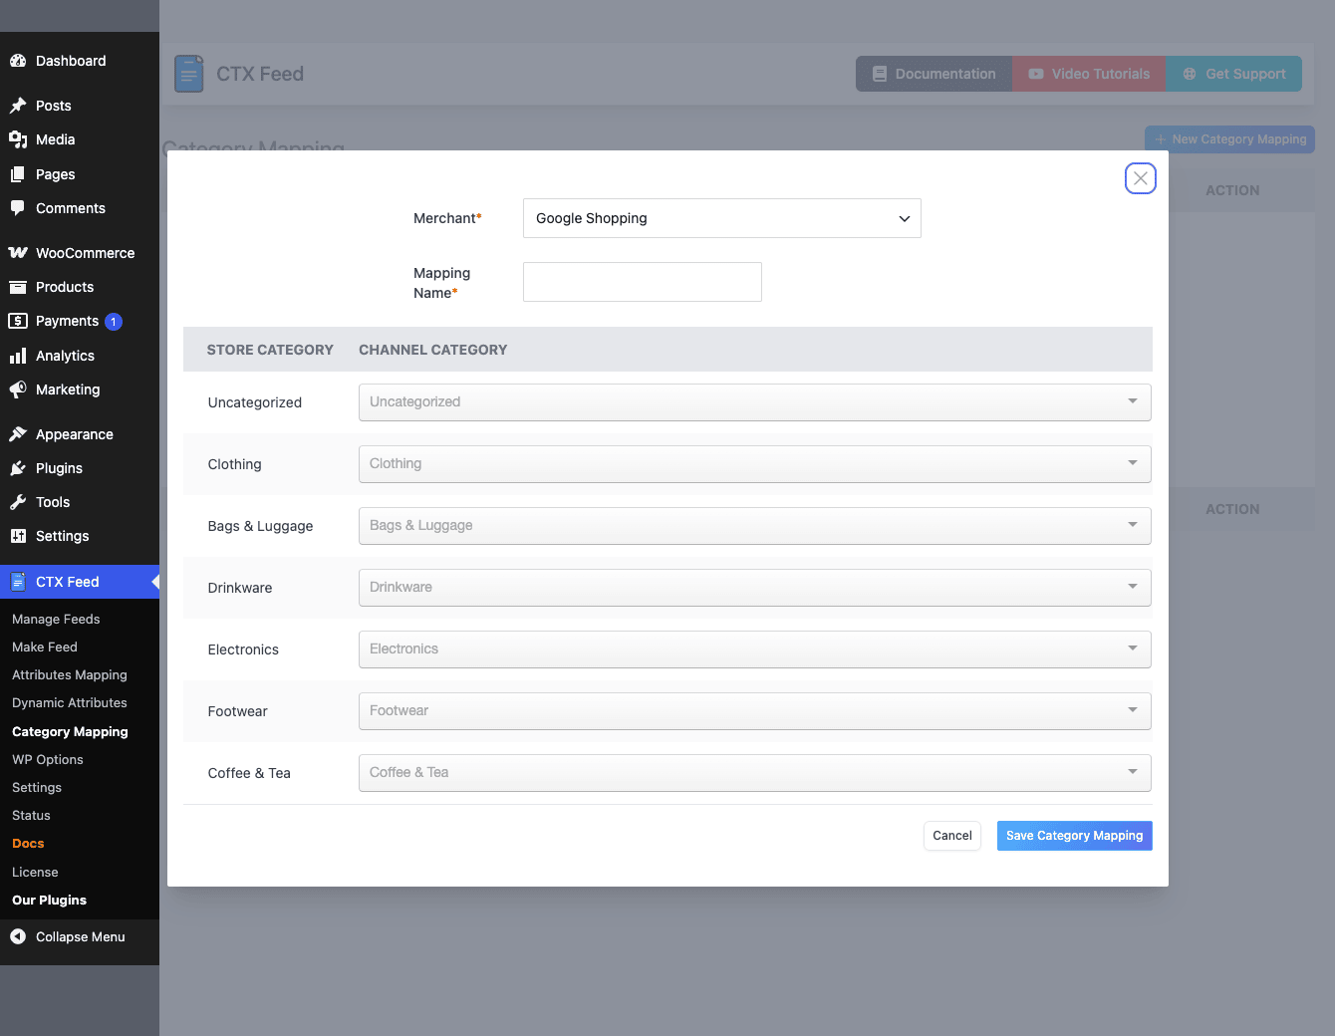Click the WooCommerce logo icon
Screen dimensions: 1335x1036
18,253
